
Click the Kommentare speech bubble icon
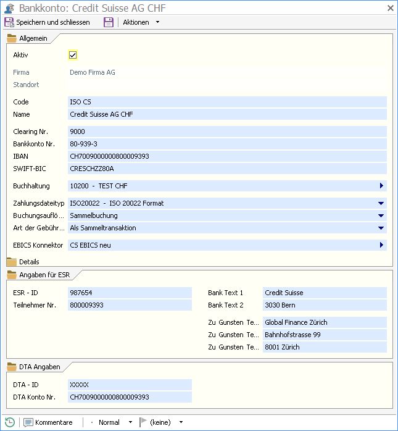(28, 422)
